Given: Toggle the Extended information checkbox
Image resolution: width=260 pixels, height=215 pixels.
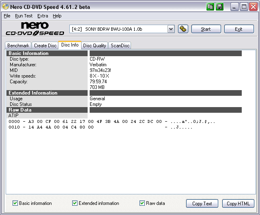Looking at the screenshot, I should click(x=75, y=203).
